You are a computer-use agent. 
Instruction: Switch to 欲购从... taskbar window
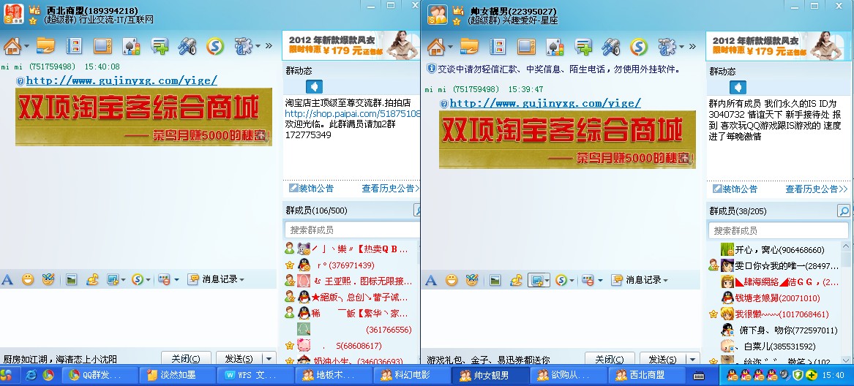click(x=568, y=375)
